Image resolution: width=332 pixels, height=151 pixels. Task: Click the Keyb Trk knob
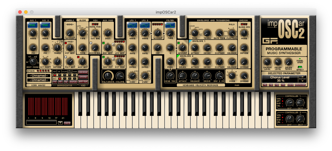click(170, 75)
